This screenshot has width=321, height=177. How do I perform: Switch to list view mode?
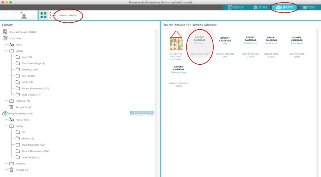[52, 15]
